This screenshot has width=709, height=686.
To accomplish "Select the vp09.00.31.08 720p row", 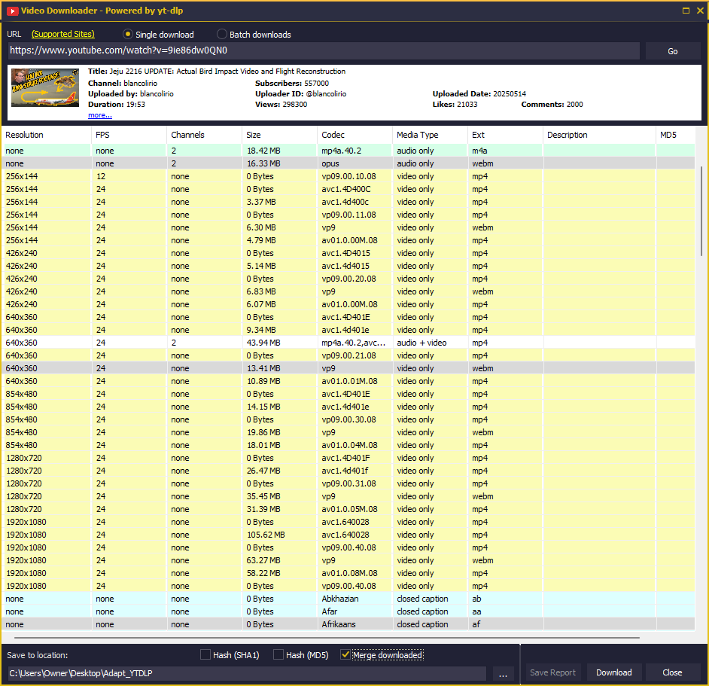I will pos(348,483).
